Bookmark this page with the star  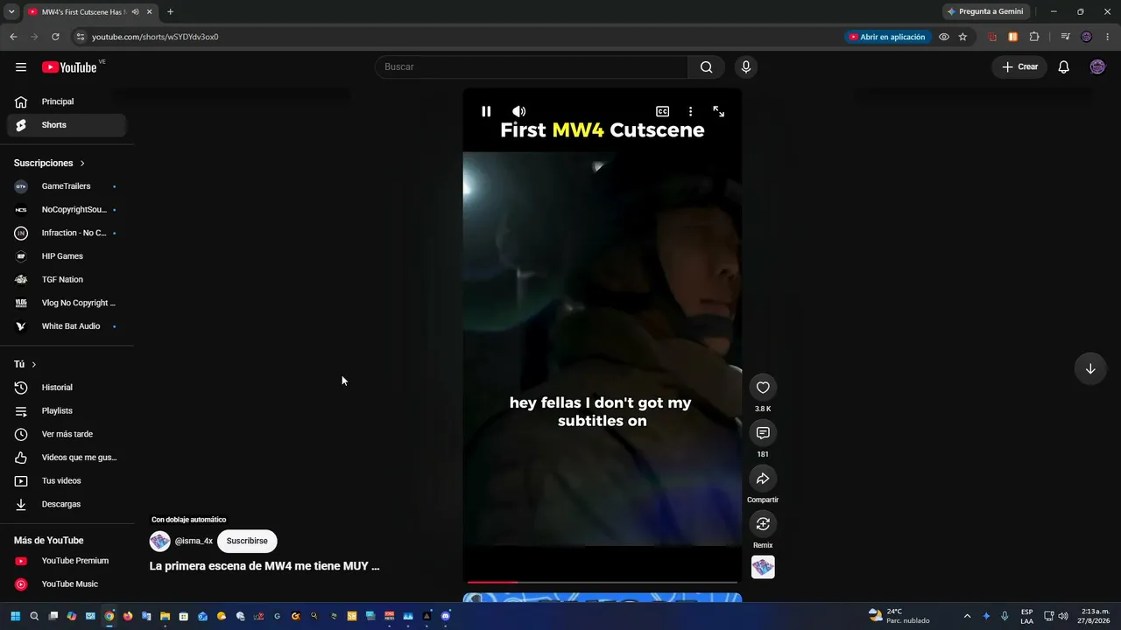click(962, 37)
